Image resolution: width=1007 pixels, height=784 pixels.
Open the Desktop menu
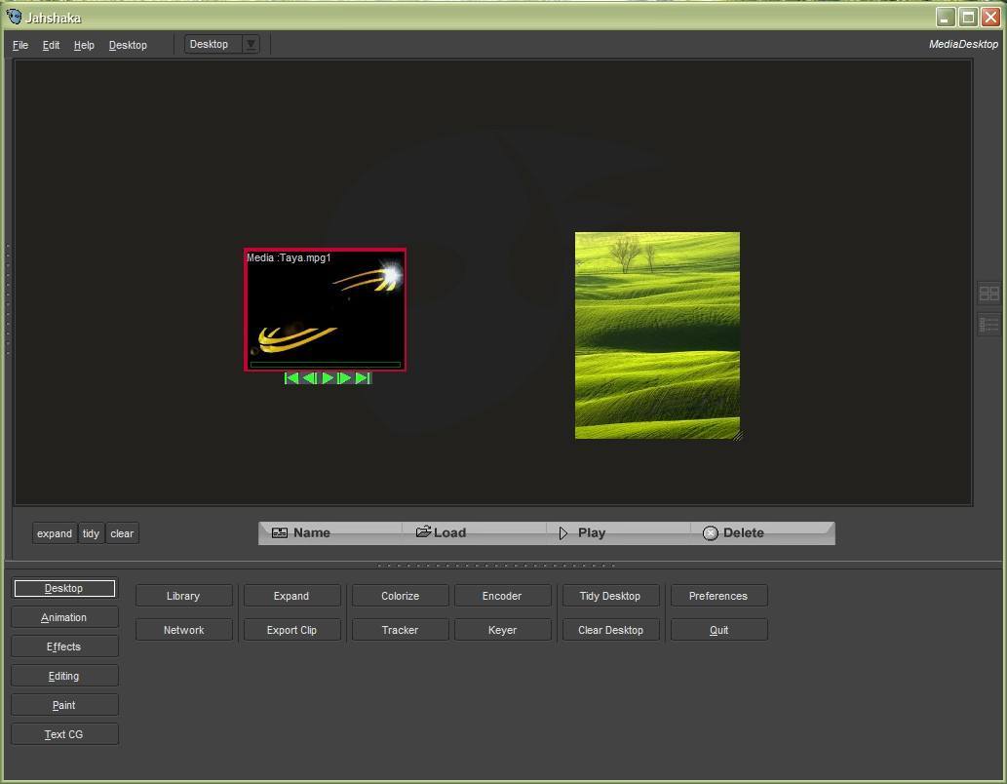pyautogui.click(x=128, y=45)
